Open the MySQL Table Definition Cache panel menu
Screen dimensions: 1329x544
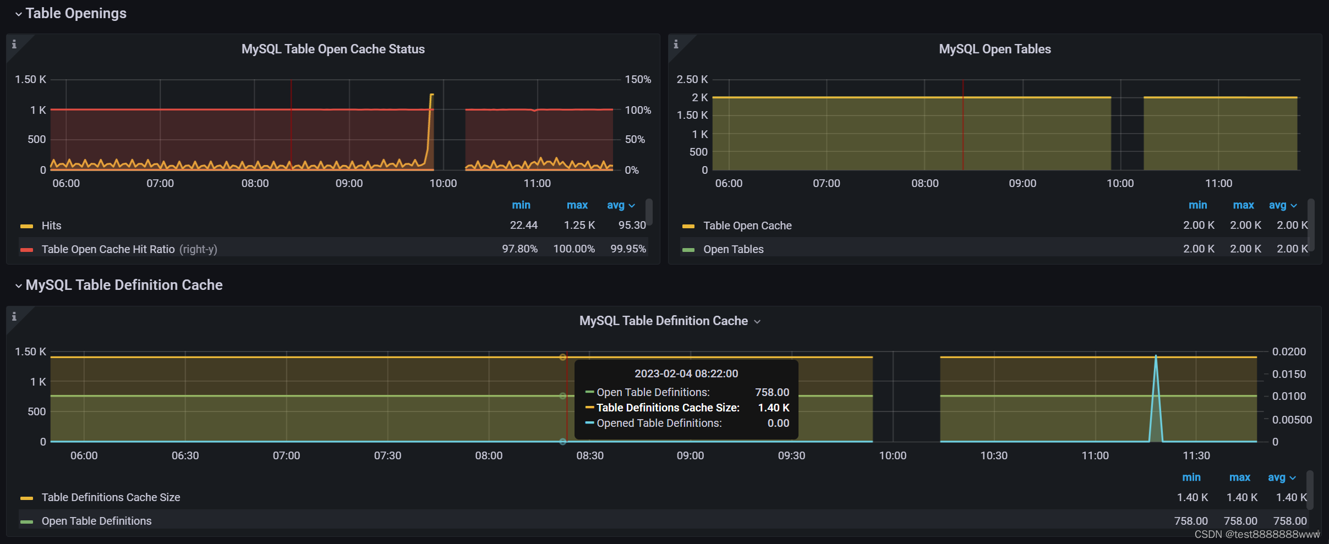pos(757,322)
